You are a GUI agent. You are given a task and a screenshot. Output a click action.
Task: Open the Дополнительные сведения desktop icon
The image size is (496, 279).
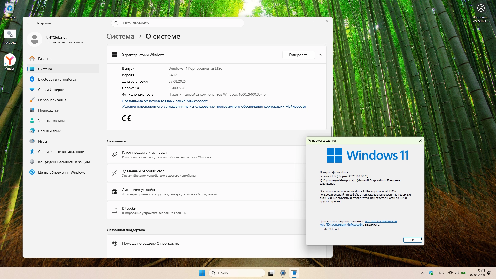click(x=481, y=13)
